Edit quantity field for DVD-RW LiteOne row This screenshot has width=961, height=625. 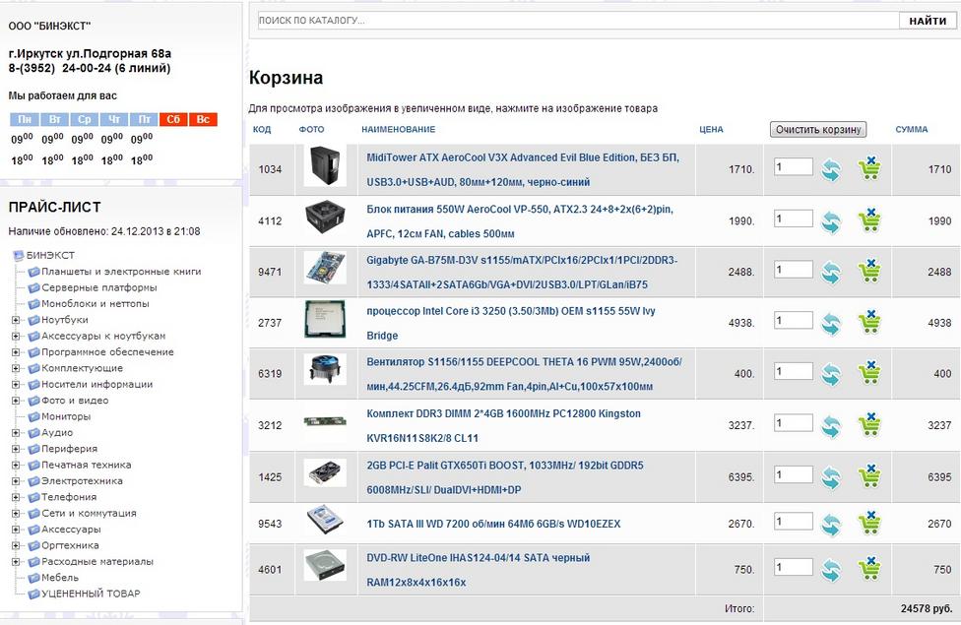[x=793, y=567]
